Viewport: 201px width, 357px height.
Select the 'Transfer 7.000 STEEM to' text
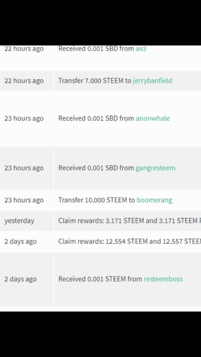click(x=95, y=81)
